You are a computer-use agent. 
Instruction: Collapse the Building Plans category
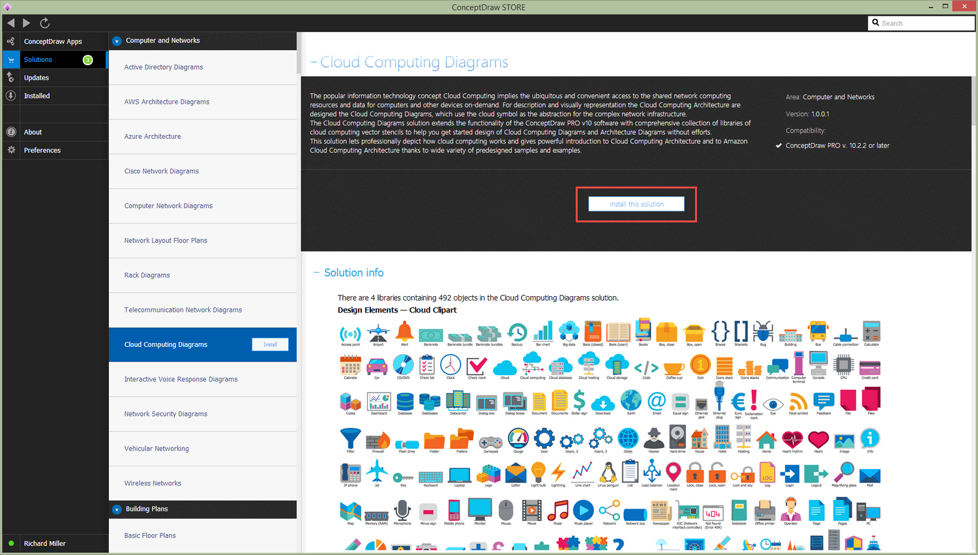click(117, 509)
